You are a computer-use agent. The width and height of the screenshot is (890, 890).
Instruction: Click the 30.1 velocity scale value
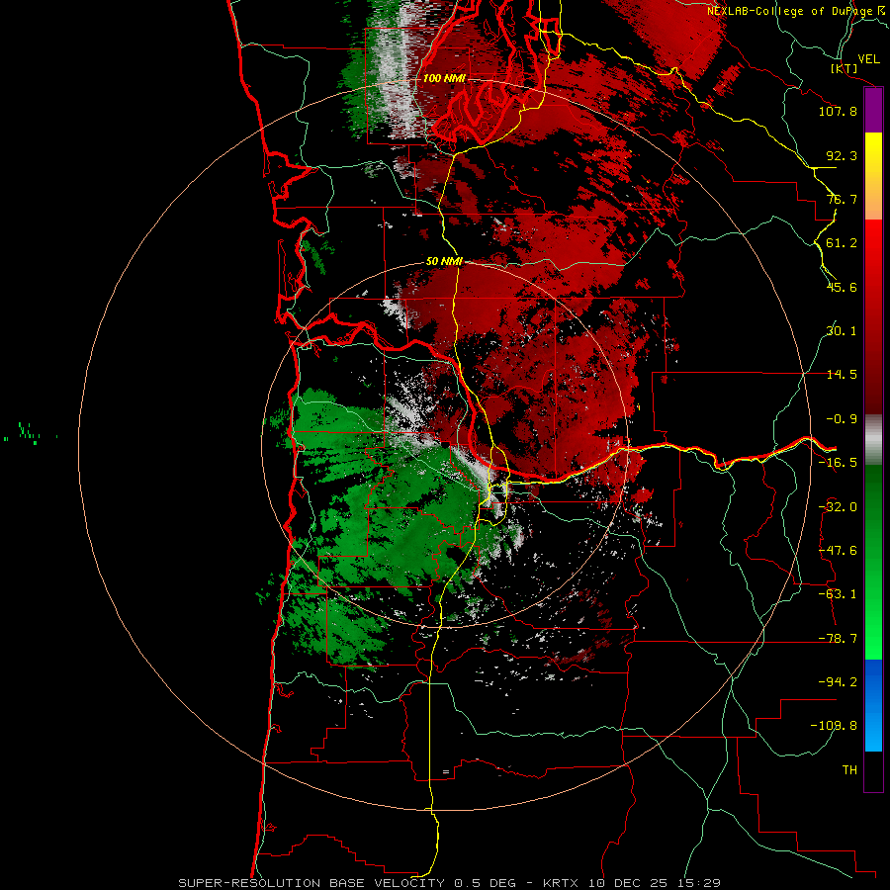(842, 331)
